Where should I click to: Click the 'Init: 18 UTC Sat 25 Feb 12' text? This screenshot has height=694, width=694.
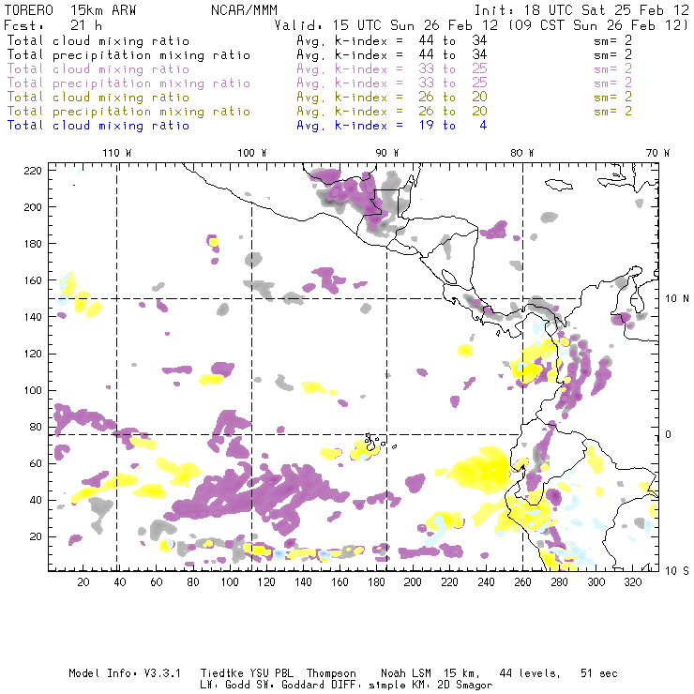tap(581, 10)
